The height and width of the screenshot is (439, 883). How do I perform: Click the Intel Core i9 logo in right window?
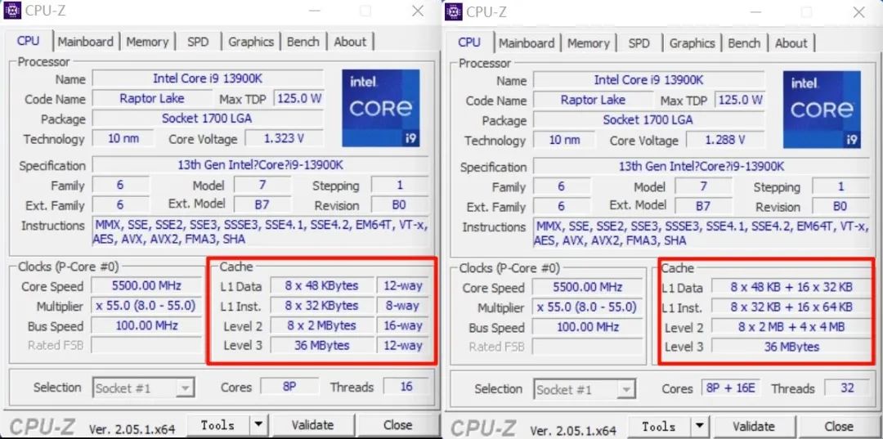coord(822,110)
